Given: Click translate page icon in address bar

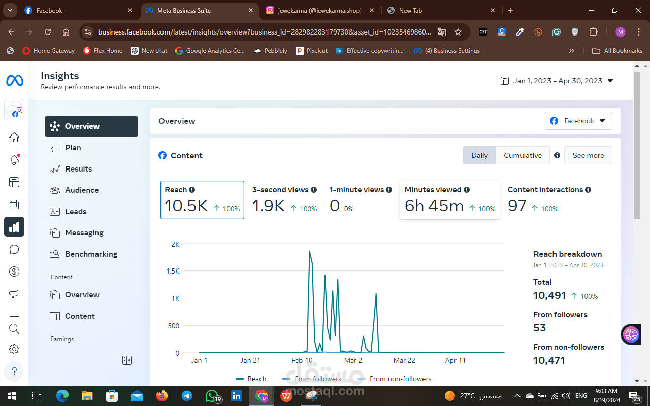Looking at the screenshot, I should pyautogui.click(x=442, y=32).
